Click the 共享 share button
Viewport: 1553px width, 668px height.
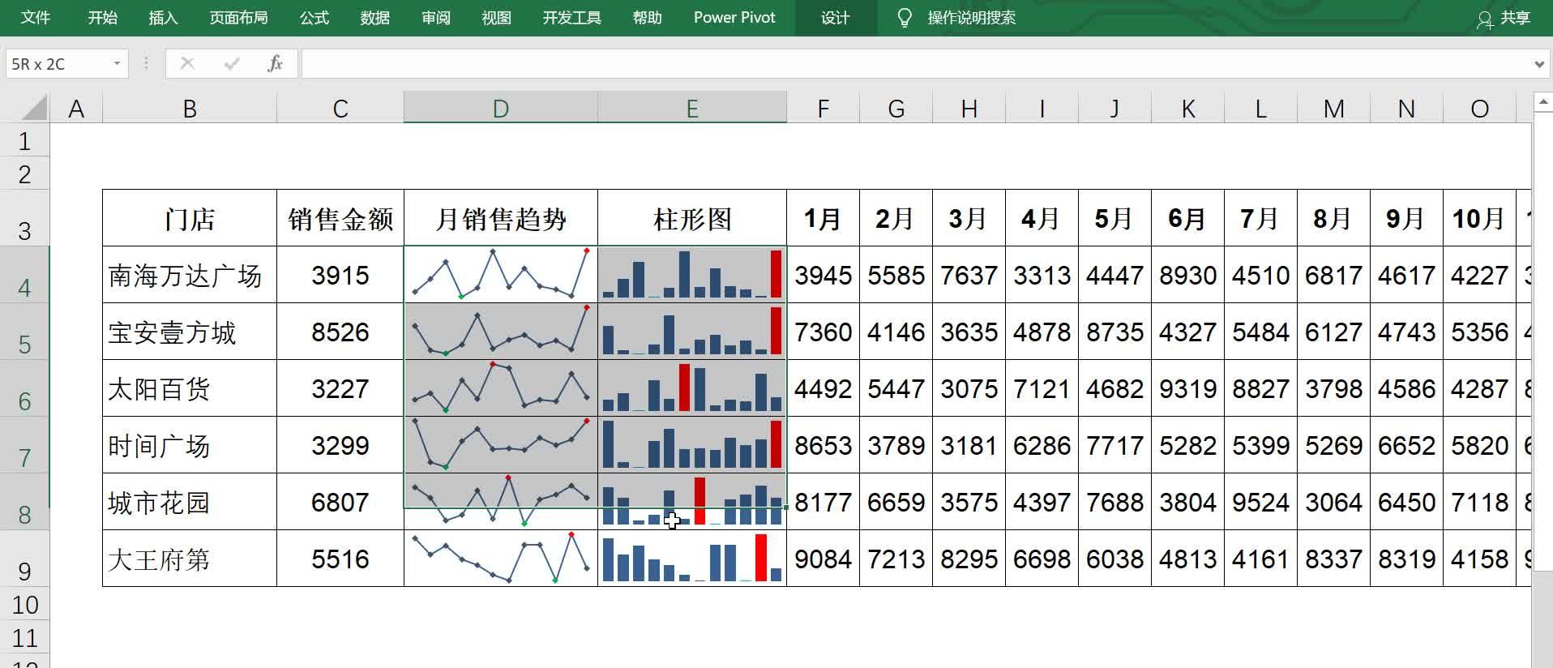(x=1504, y=18)
